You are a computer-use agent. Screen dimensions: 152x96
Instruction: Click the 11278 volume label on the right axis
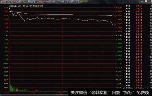pos(119,67)
